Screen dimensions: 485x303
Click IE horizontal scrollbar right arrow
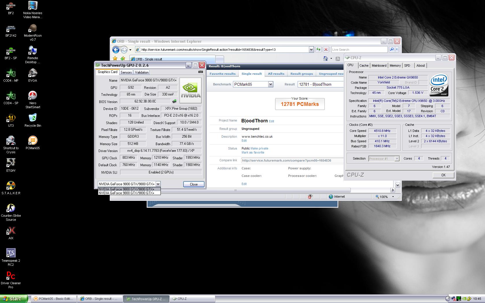(393, 190)
